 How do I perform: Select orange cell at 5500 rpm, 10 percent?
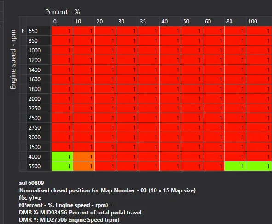84,166
